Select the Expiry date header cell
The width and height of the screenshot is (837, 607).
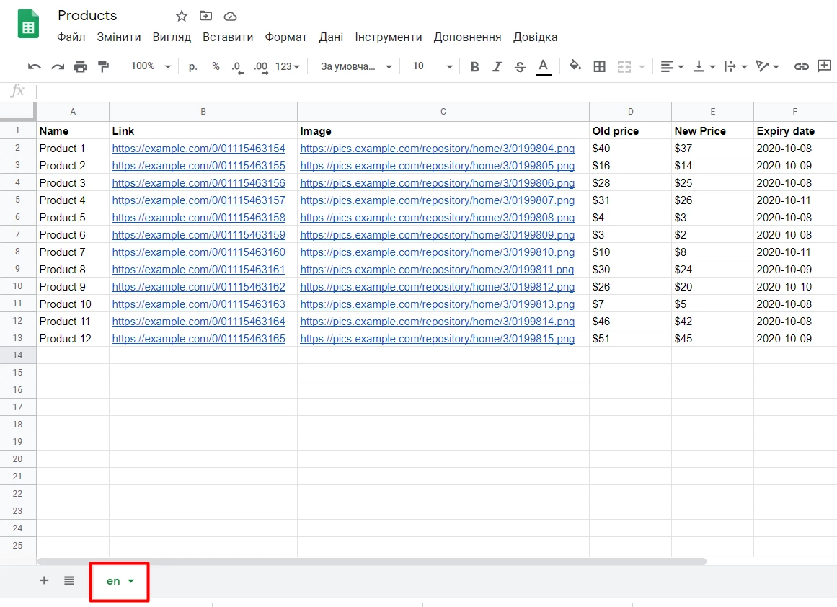pos(795,130)
